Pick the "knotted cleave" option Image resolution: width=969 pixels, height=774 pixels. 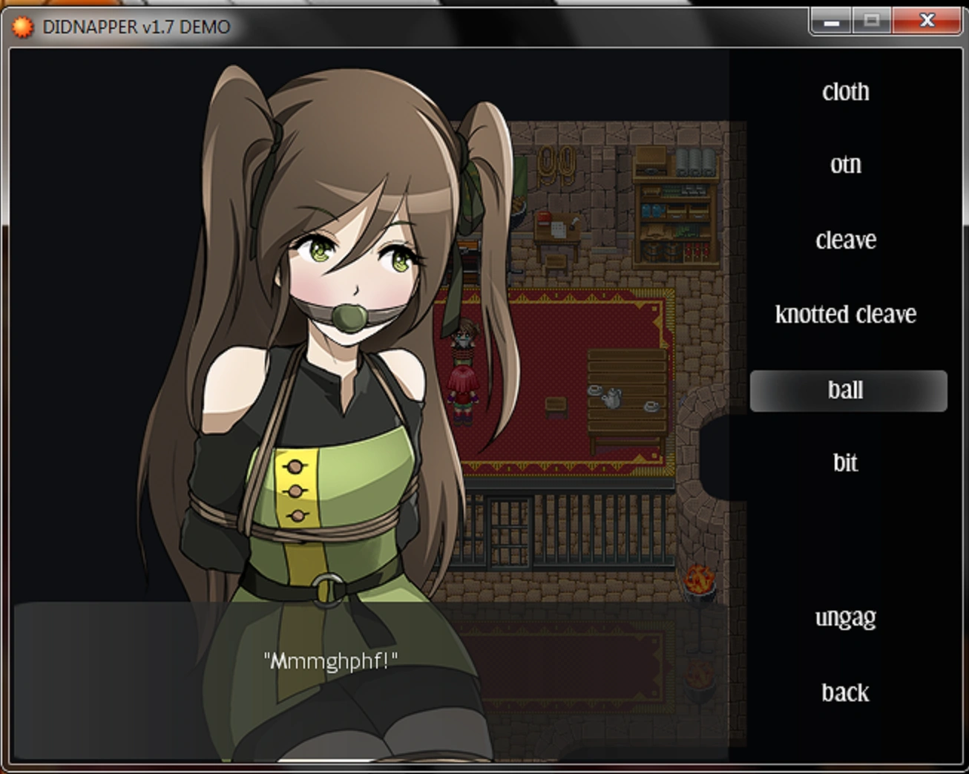pyautogui.click(x=845, y=314)
